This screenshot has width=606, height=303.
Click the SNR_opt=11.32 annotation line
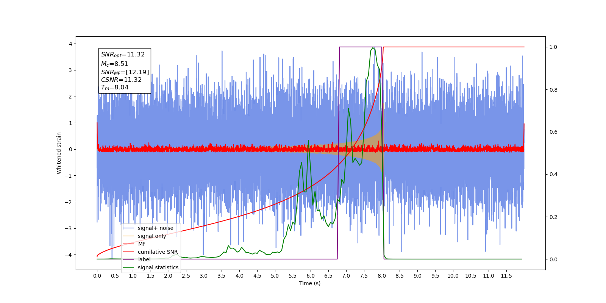coord(123,55)
